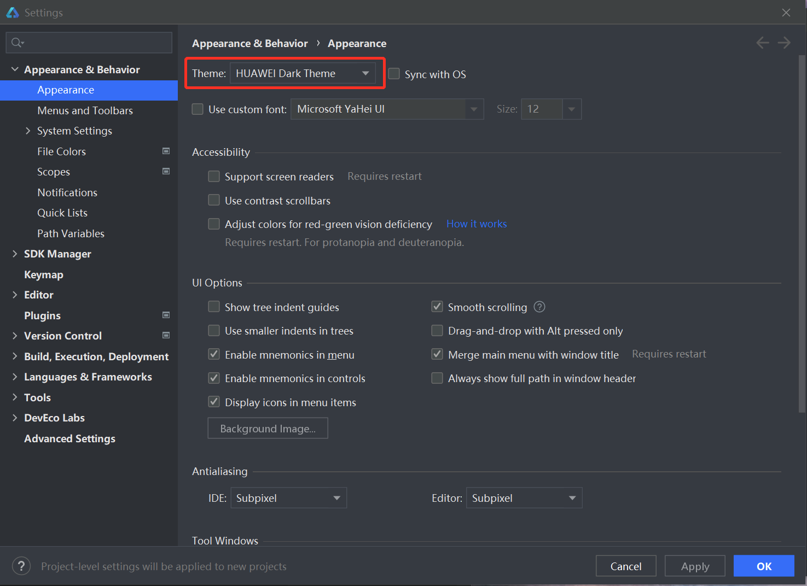
Task: Enable the Use custom font checkbox
Action: click(x=198, y=109)
